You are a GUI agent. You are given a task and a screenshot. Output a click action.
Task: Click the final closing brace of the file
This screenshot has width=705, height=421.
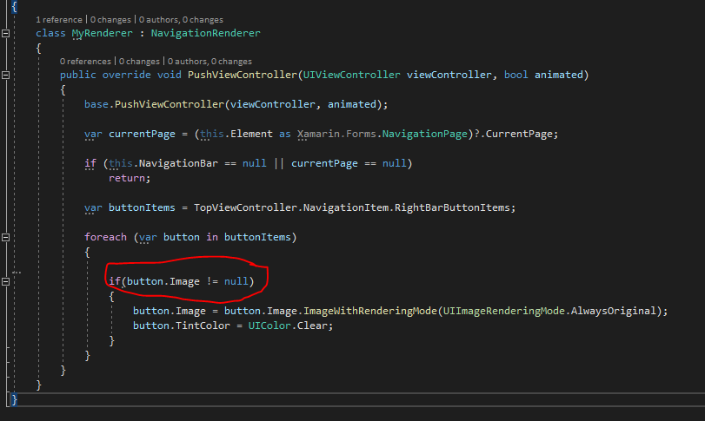[x=14, y=399]
